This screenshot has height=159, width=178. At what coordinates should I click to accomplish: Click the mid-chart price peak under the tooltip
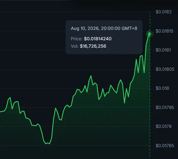coord(91,76)
